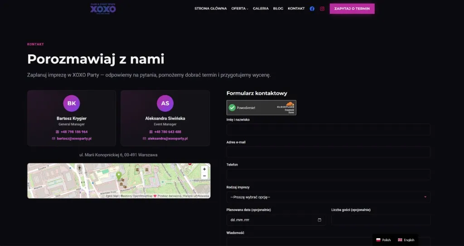Screen dimensions: 464x246
Task: Open the calendar date picker icon
Action: click(x=319, y=220)
